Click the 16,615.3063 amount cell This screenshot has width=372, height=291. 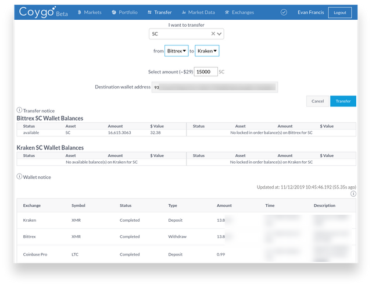tap(119, 133)
